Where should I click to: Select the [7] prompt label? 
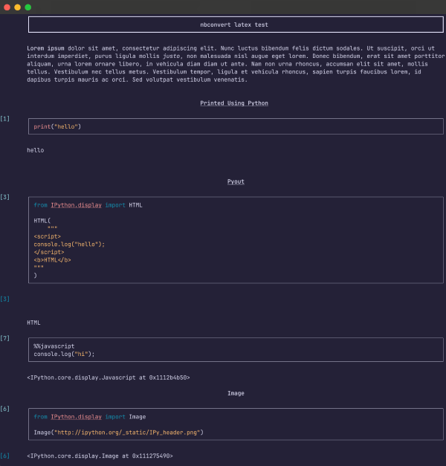pyautogui.click(x=4, y=338)
